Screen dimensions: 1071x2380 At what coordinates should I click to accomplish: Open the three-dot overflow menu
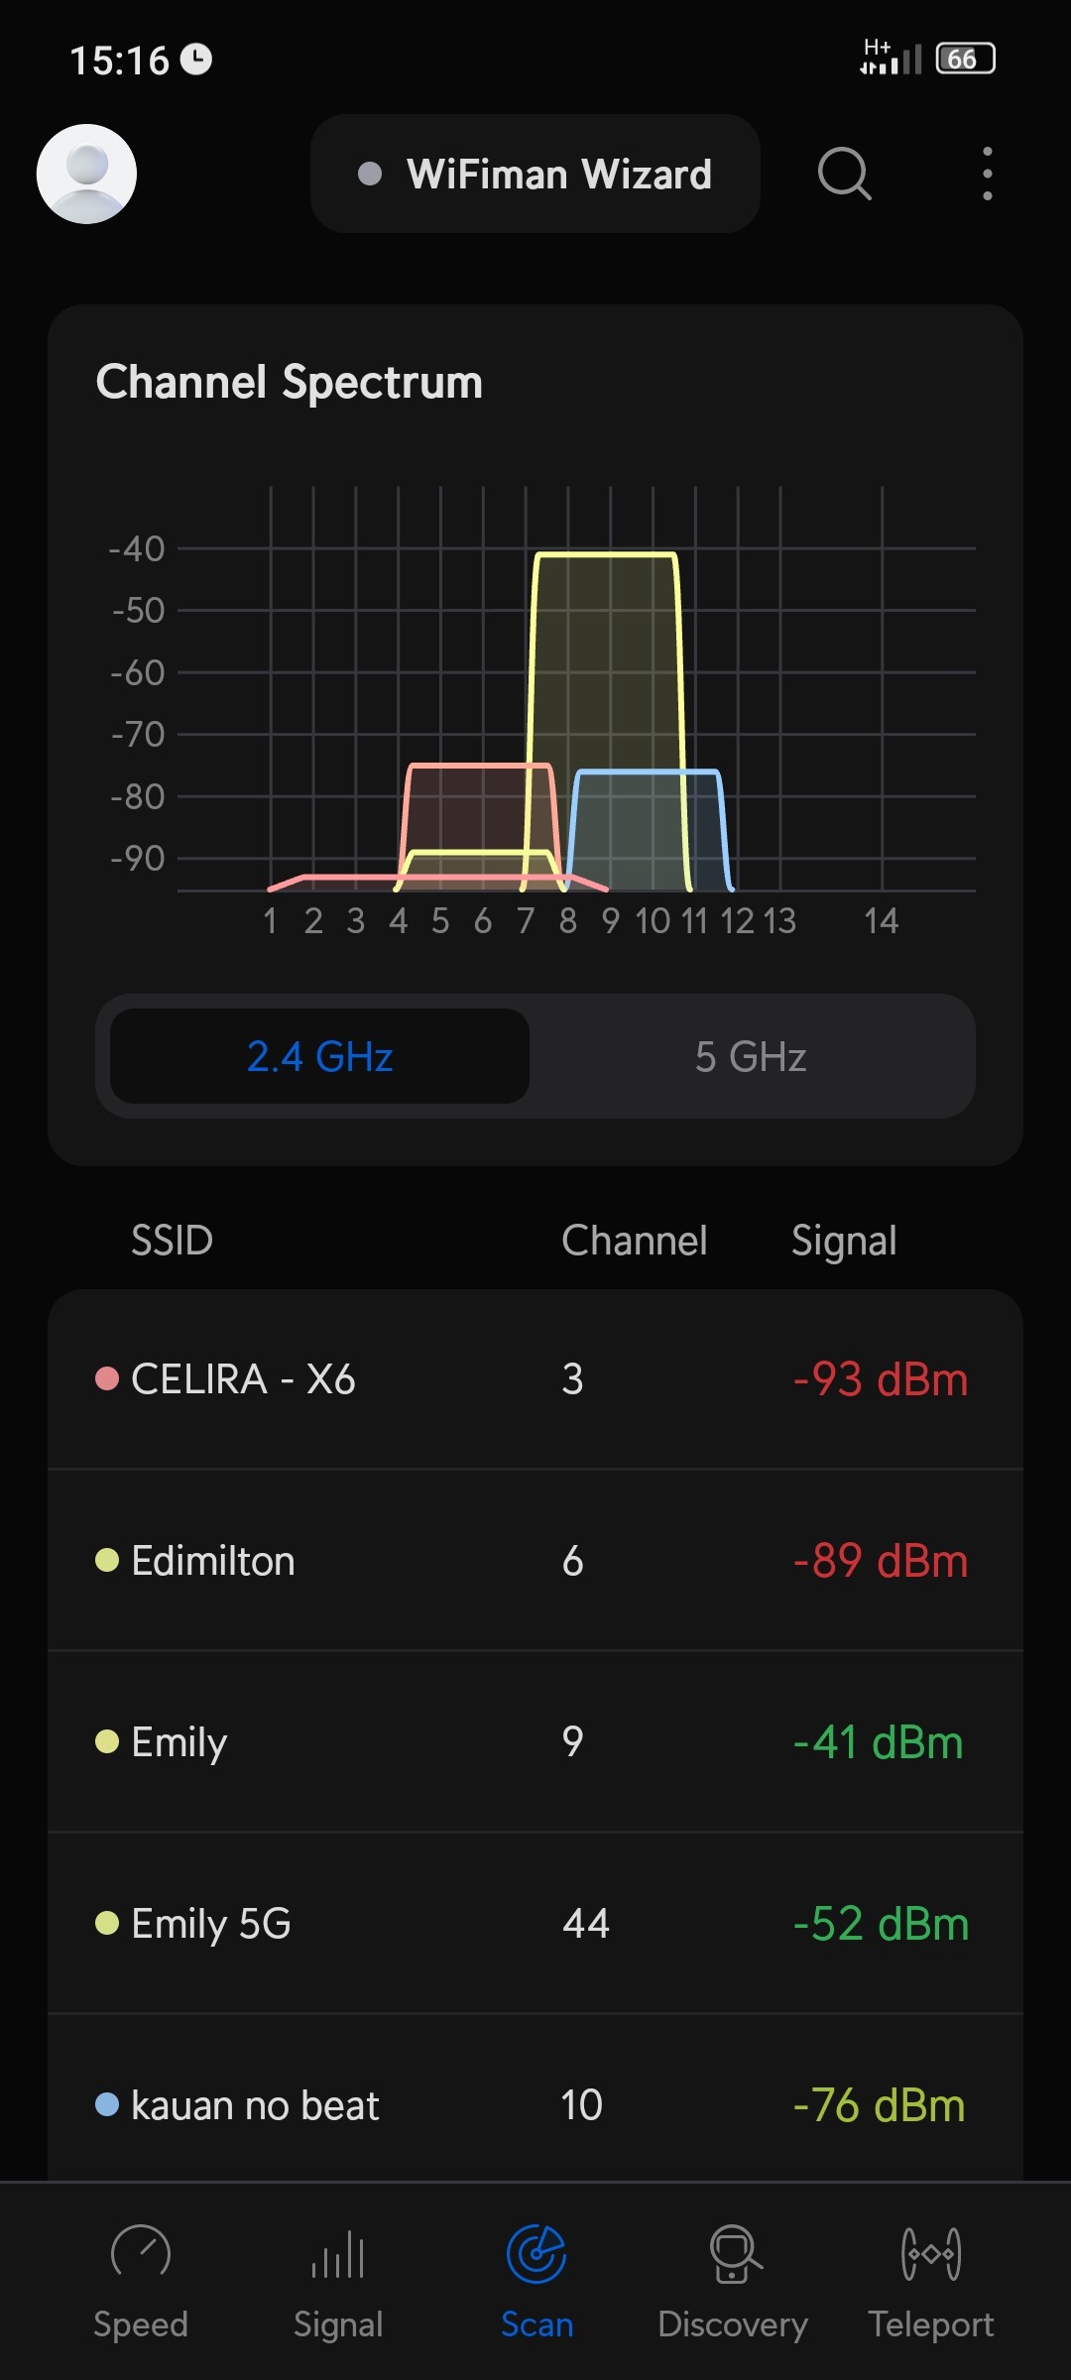point(987,175)
